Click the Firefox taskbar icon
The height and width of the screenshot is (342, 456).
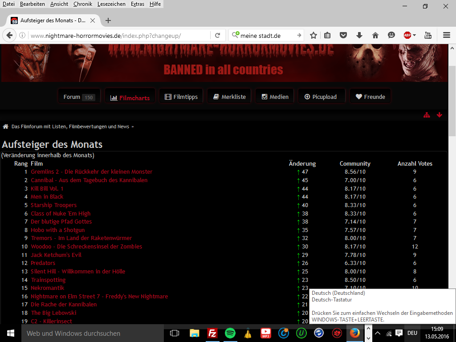pos(354,333)
